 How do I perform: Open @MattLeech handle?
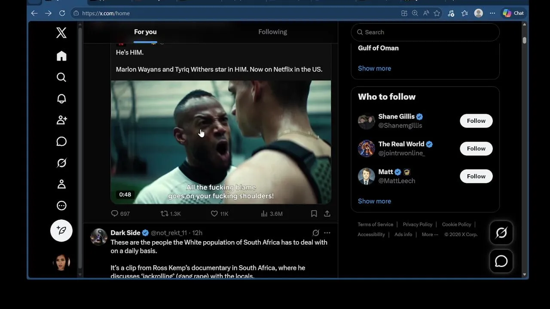(397, 181)
